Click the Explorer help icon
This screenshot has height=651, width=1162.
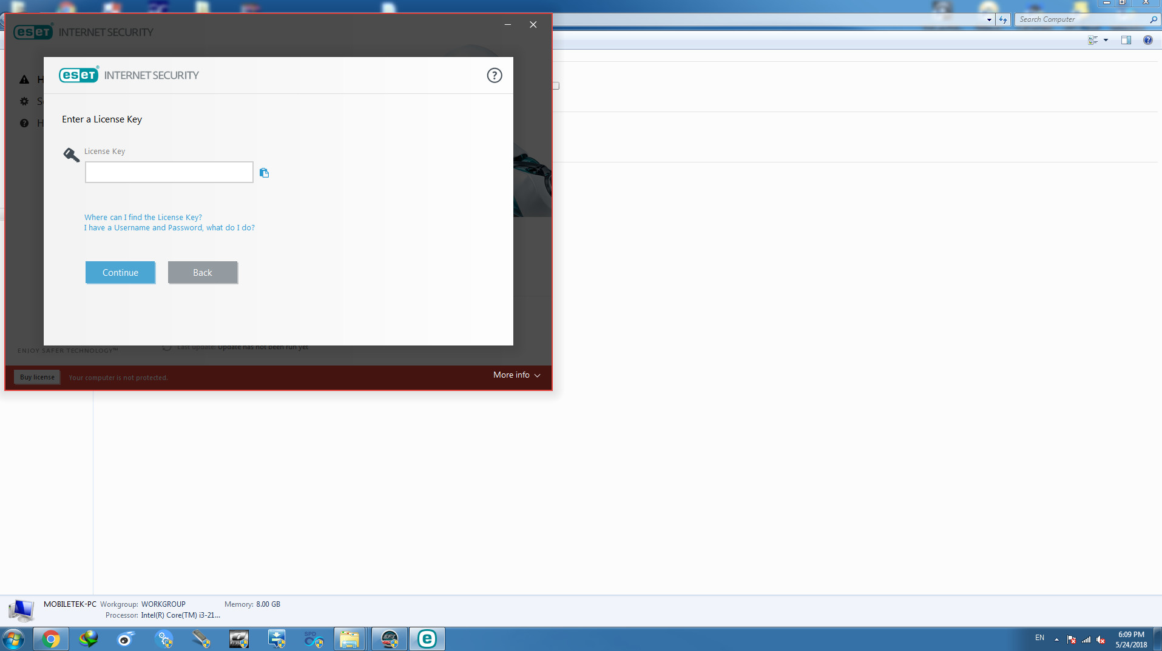pos(1147,40)
